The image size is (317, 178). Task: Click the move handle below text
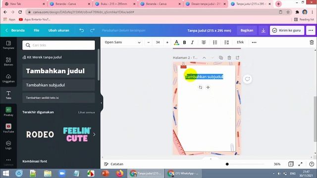pos(208,88)
